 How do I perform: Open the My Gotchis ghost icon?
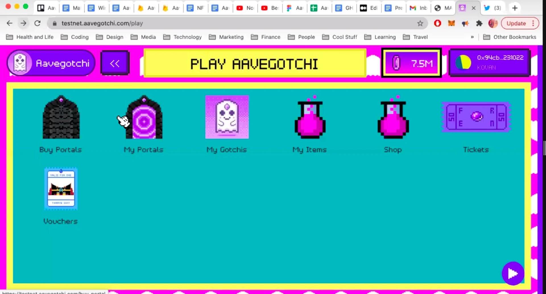(x=227, y=117)
